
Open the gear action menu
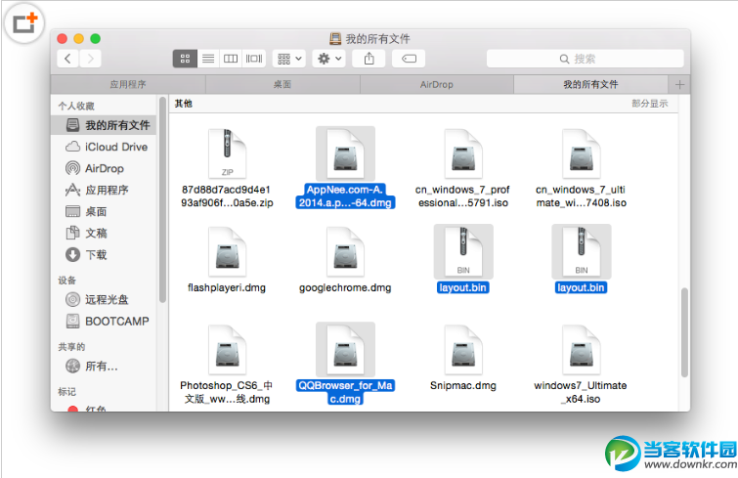(329, 59)
